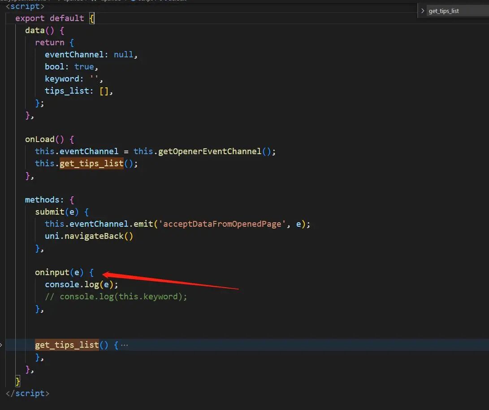Unfold the collapsed get_tips_list() method via gutter arrow
The width and height of the screenshot is (489, 410).
[x=1, y=345]
